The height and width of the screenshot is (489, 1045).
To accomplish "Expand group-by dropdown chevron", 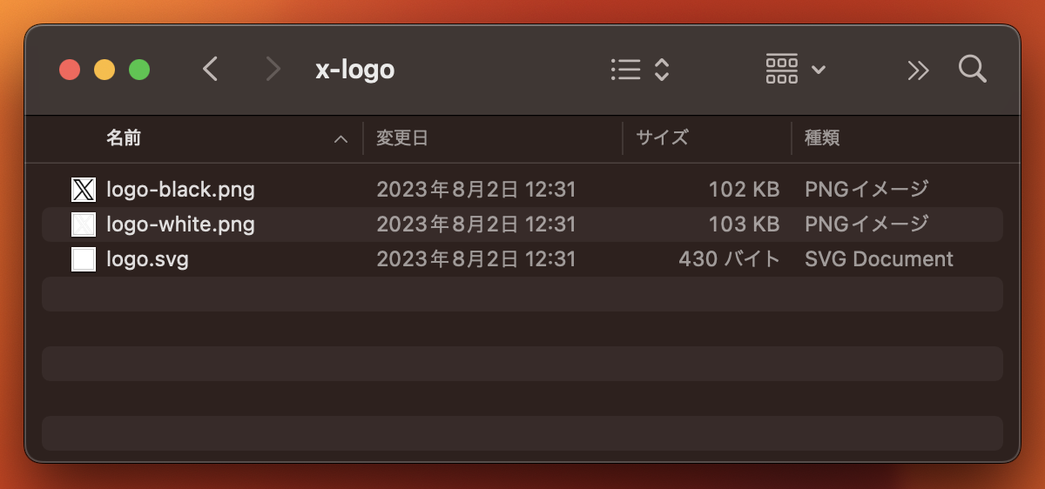I will (819, 70).
